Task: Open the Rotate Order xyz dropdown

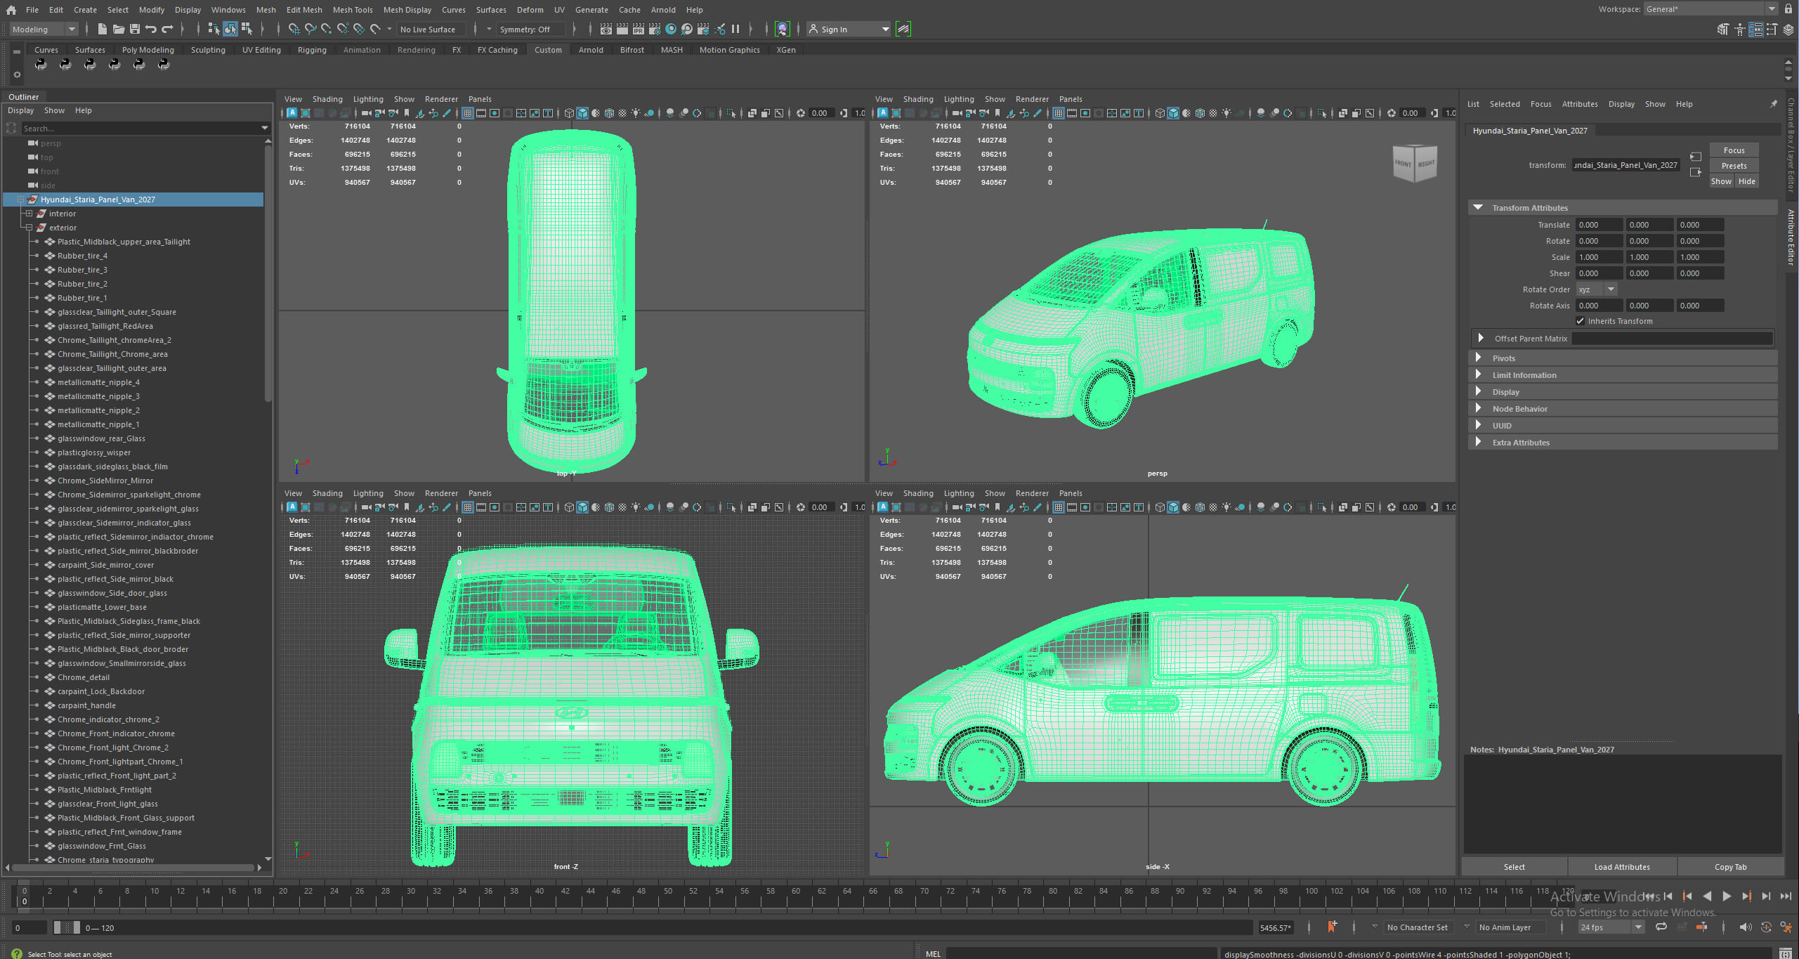Action: click(x=1596, y=289)
